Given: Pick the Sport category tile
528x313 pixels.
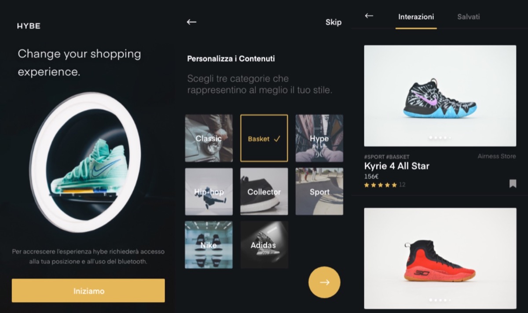Looking at the screenshot, I should tap(319, 191).
